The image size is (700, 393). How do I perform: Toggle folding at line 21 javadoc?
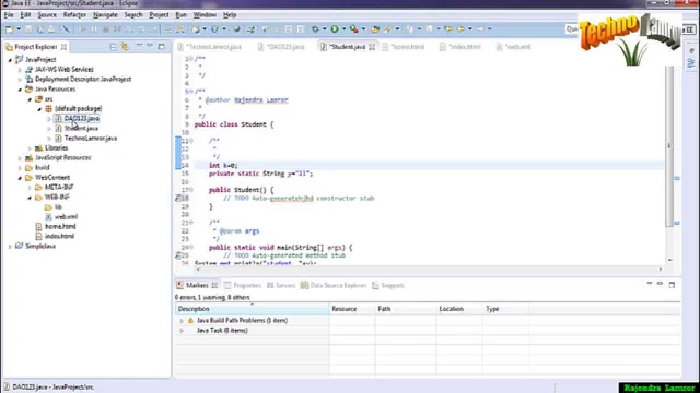(x=191, y=223)
